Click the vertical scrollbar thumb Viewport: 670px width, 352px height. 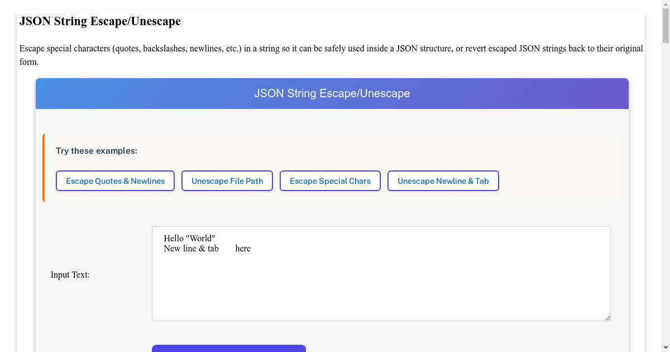coord(666,26)
